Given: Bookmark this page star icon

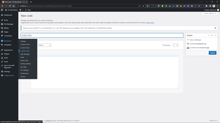Looking at the screenshot, I should point(143,6).
